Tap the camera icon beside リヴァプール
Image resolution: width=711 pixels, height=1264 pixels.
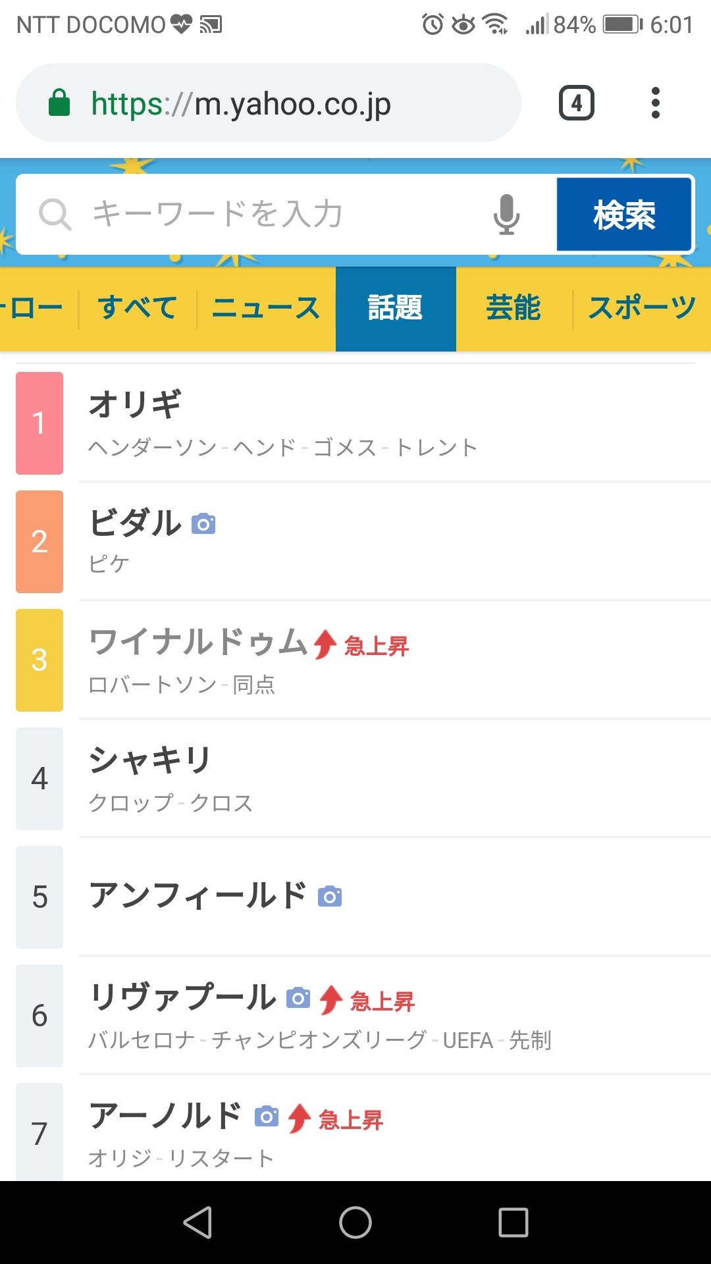(298, 998)
